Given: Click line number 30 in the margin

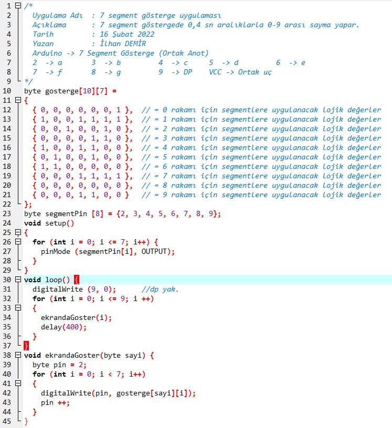Looking at the screenshot, I should coord(7,280).
